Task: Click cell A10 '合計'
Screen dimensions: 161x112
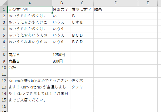Action: (30, 68)
